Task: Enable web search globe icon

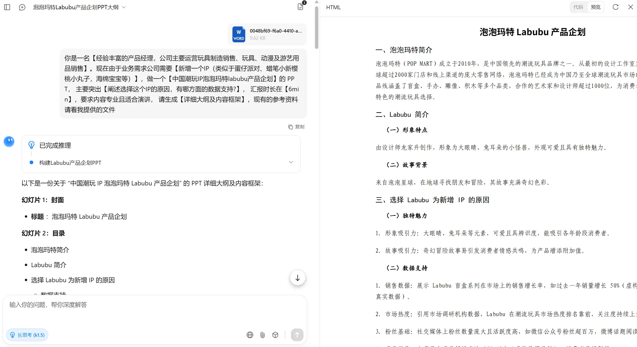Action: (x=250, y=335)
